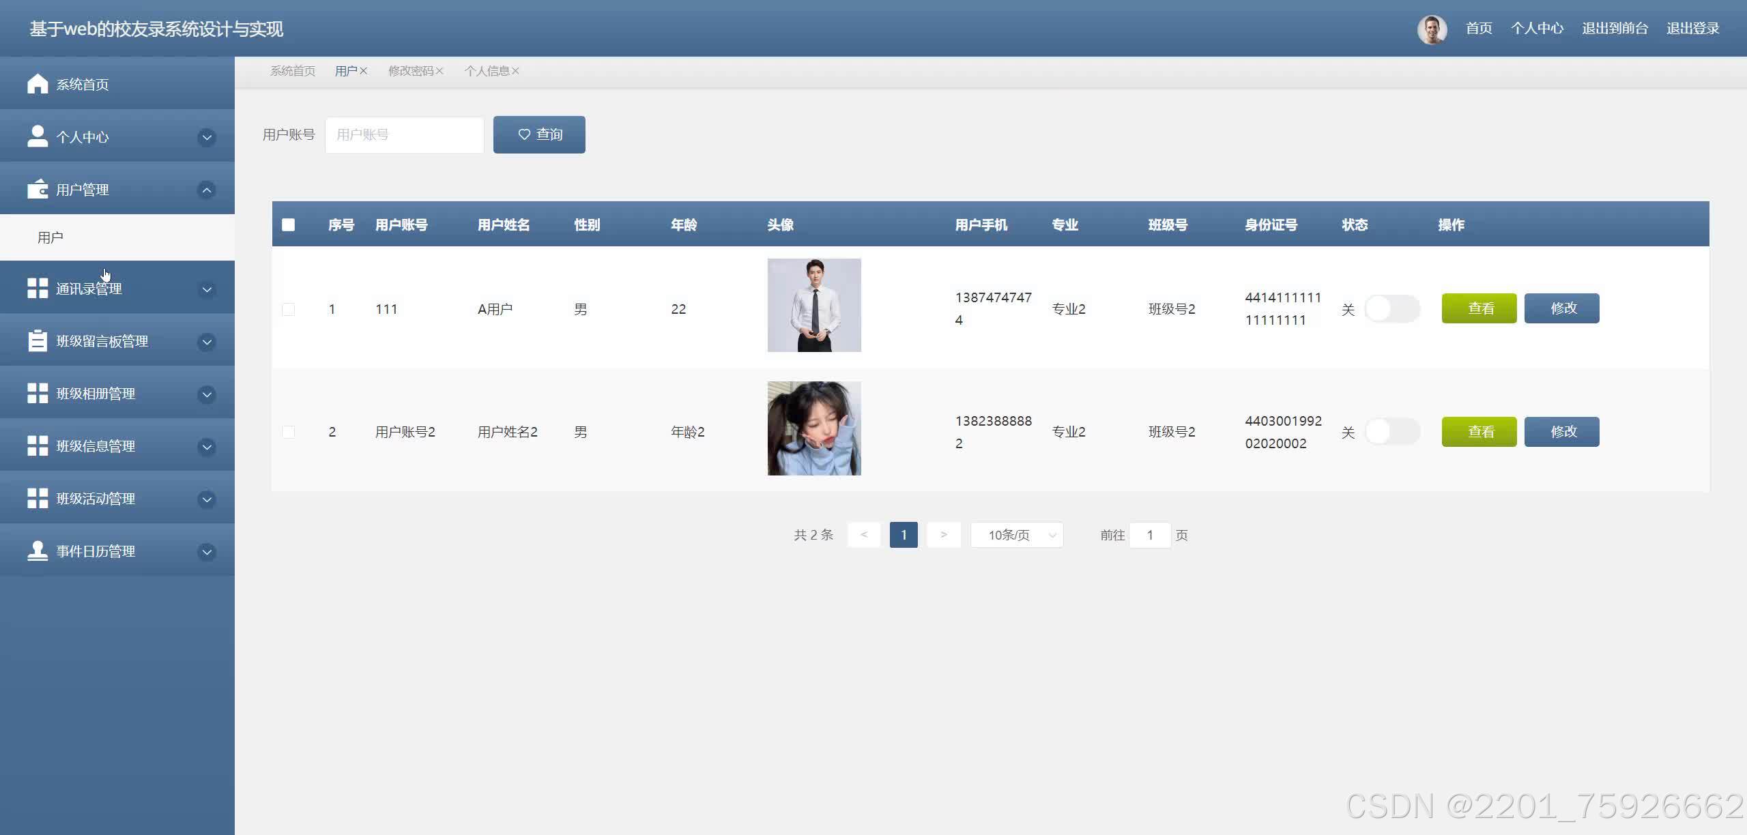Select checkbox for row 1
The height and width of the screenshot is (835, 1747).
(288, 309)
